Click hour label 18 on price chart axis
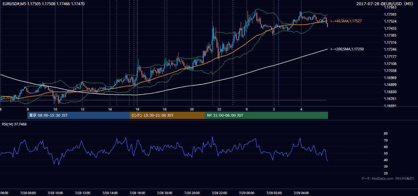 coord(165,109)
